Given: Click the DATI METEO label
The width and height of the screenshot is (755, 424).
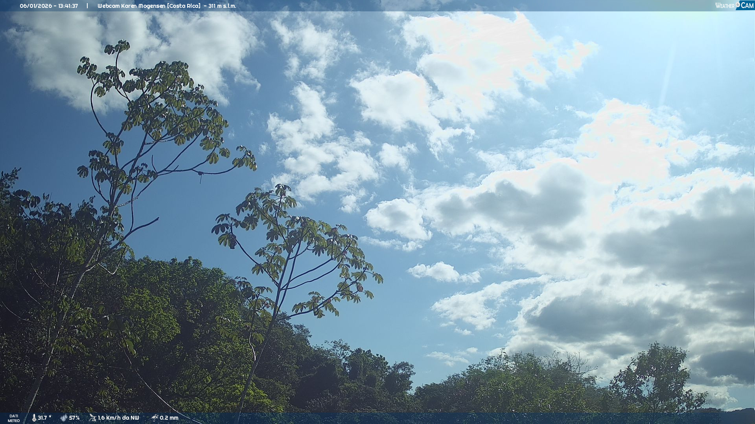Looking at the screenshot, I should point(14,418).
